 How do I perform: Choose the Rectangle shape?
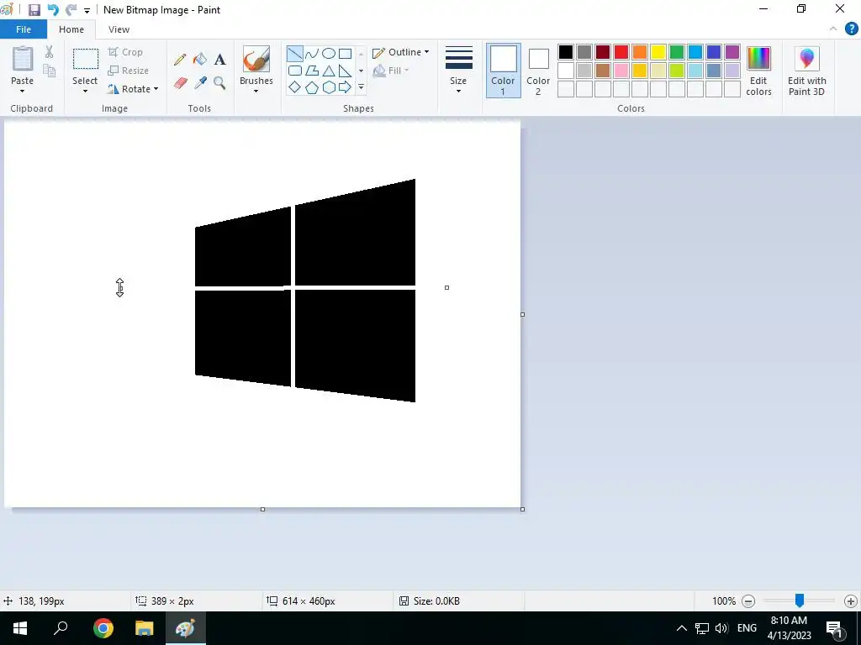(x=345, y=53)
